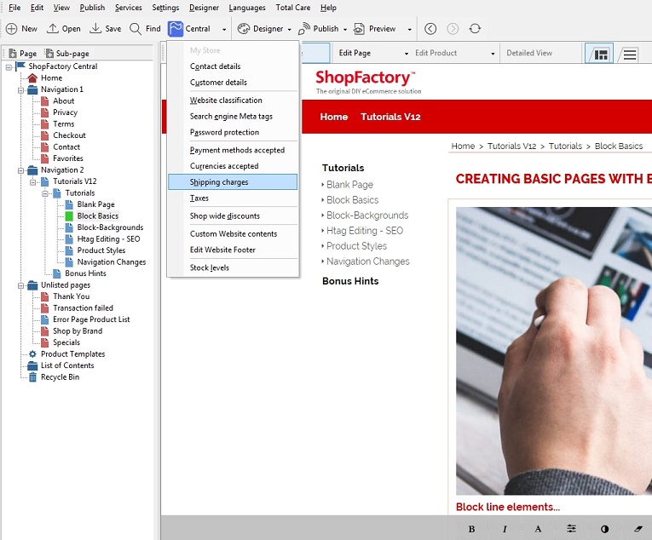Viewport: 652px width, 540px height.
Task: Open the font color A tool
Action: pyautogui.click(x=538, y=529)
